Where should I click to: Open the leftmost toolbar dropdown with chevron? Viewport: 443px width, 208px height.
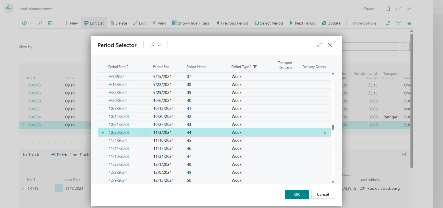pos(27,23)
